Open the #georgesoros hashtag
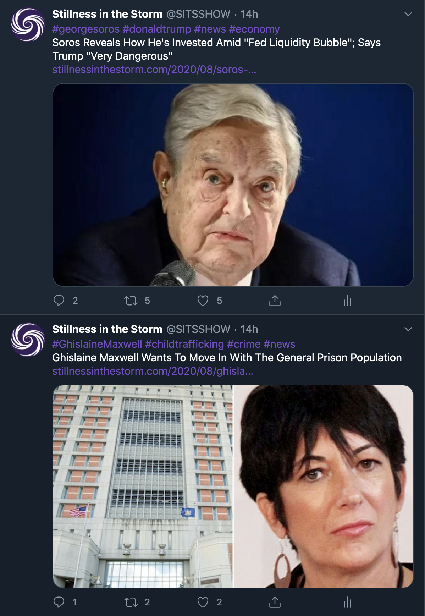The image size is (425, 616). 86,29
